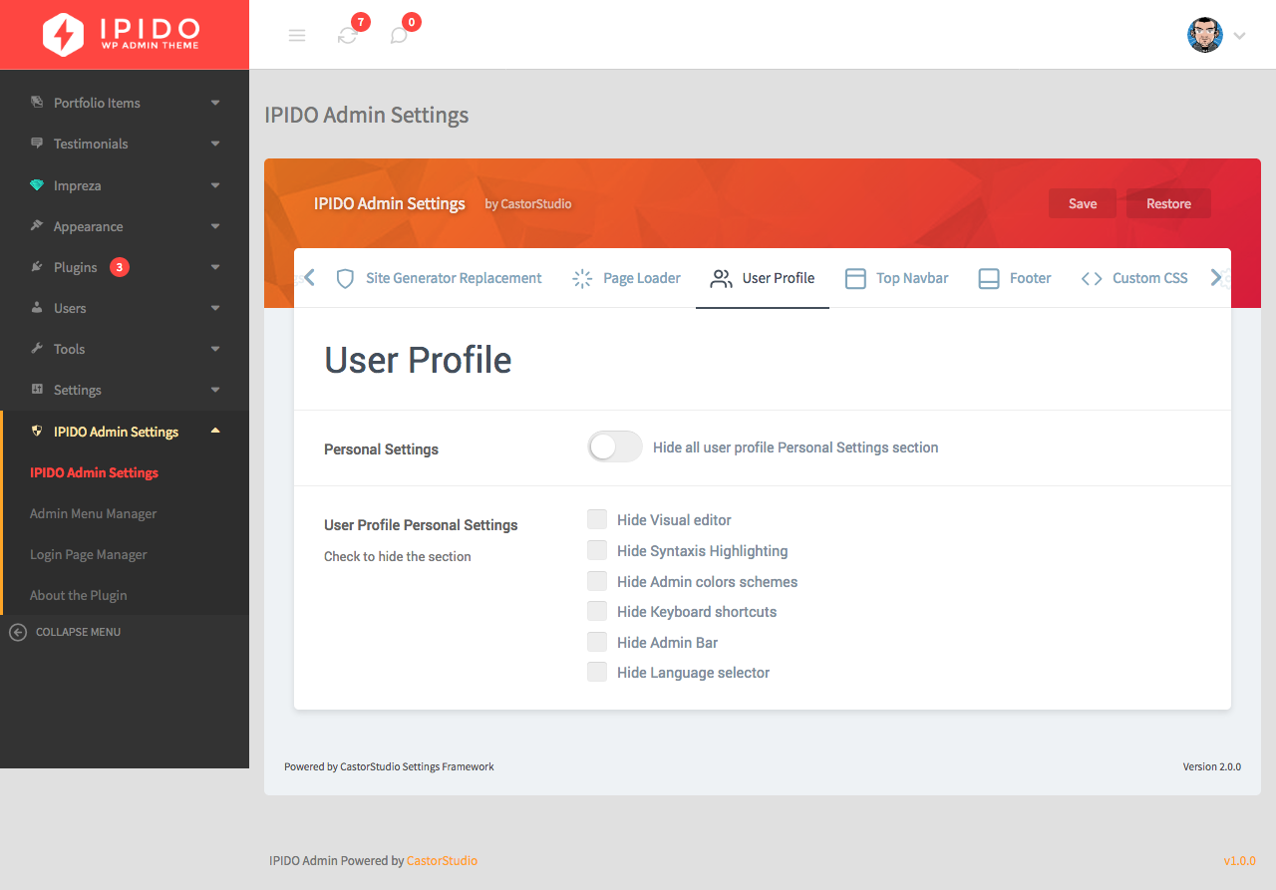The width and height of the screenshot is (1276, 890).
Task: Open the CastorStudio footer link
Action: click(x=442, y=860)
